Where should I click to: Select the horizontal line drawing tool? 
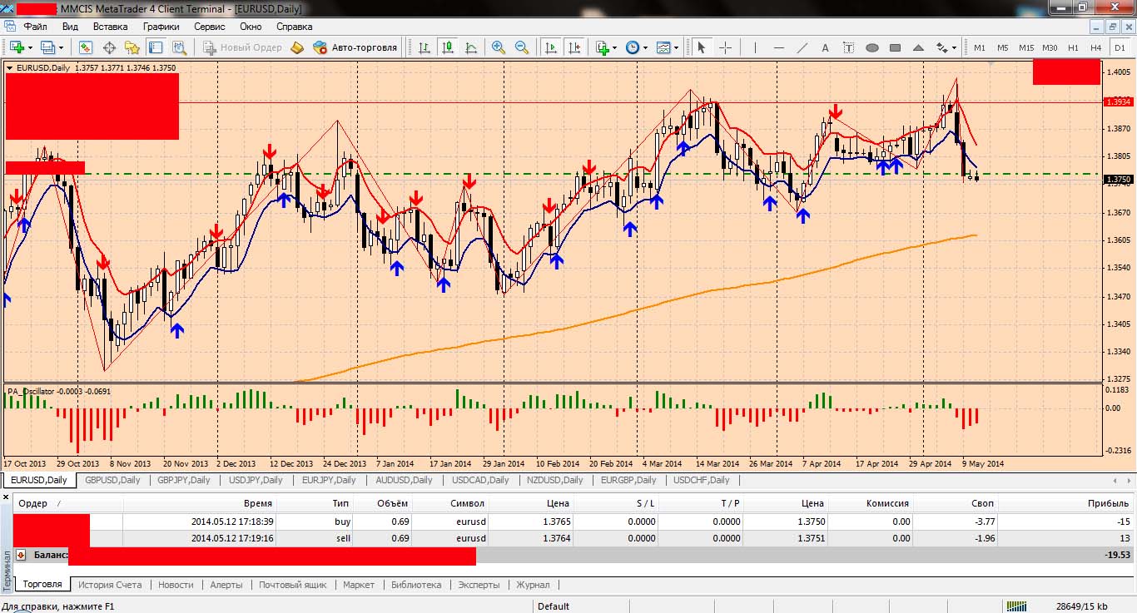click(779, 47)
